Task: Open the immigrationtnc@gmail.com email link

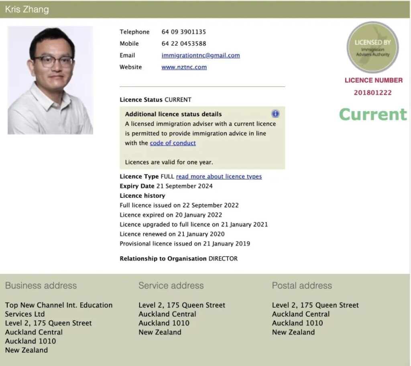Action: tap(201, 55)
